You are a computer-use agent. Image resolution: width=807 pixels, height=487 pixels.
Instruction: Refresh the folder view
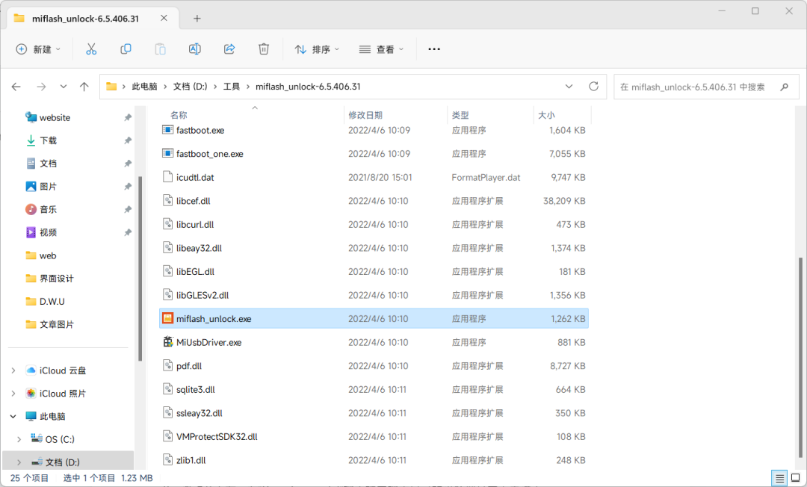pyautogui.click(x=593, y=86)
